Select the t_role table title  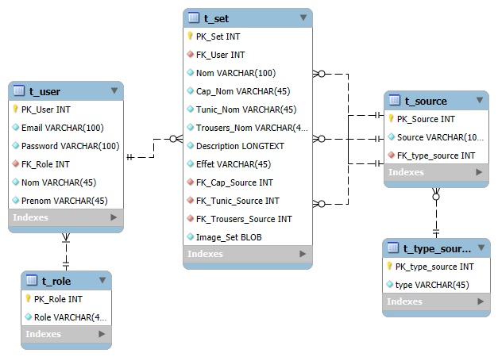tap(56, 281)
